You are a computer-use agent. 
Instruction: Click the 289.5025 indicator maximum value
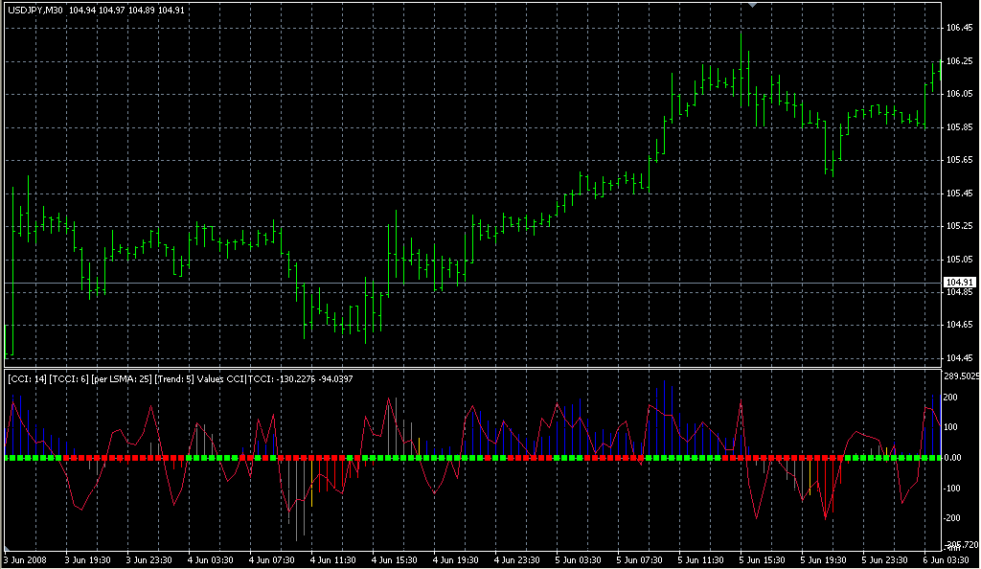click(x=962, y=376)
